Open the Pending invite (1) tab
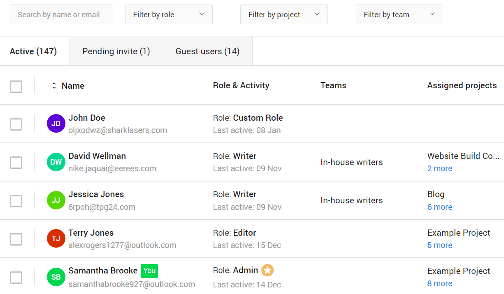504x294 pixels. [x=116, y=51]
